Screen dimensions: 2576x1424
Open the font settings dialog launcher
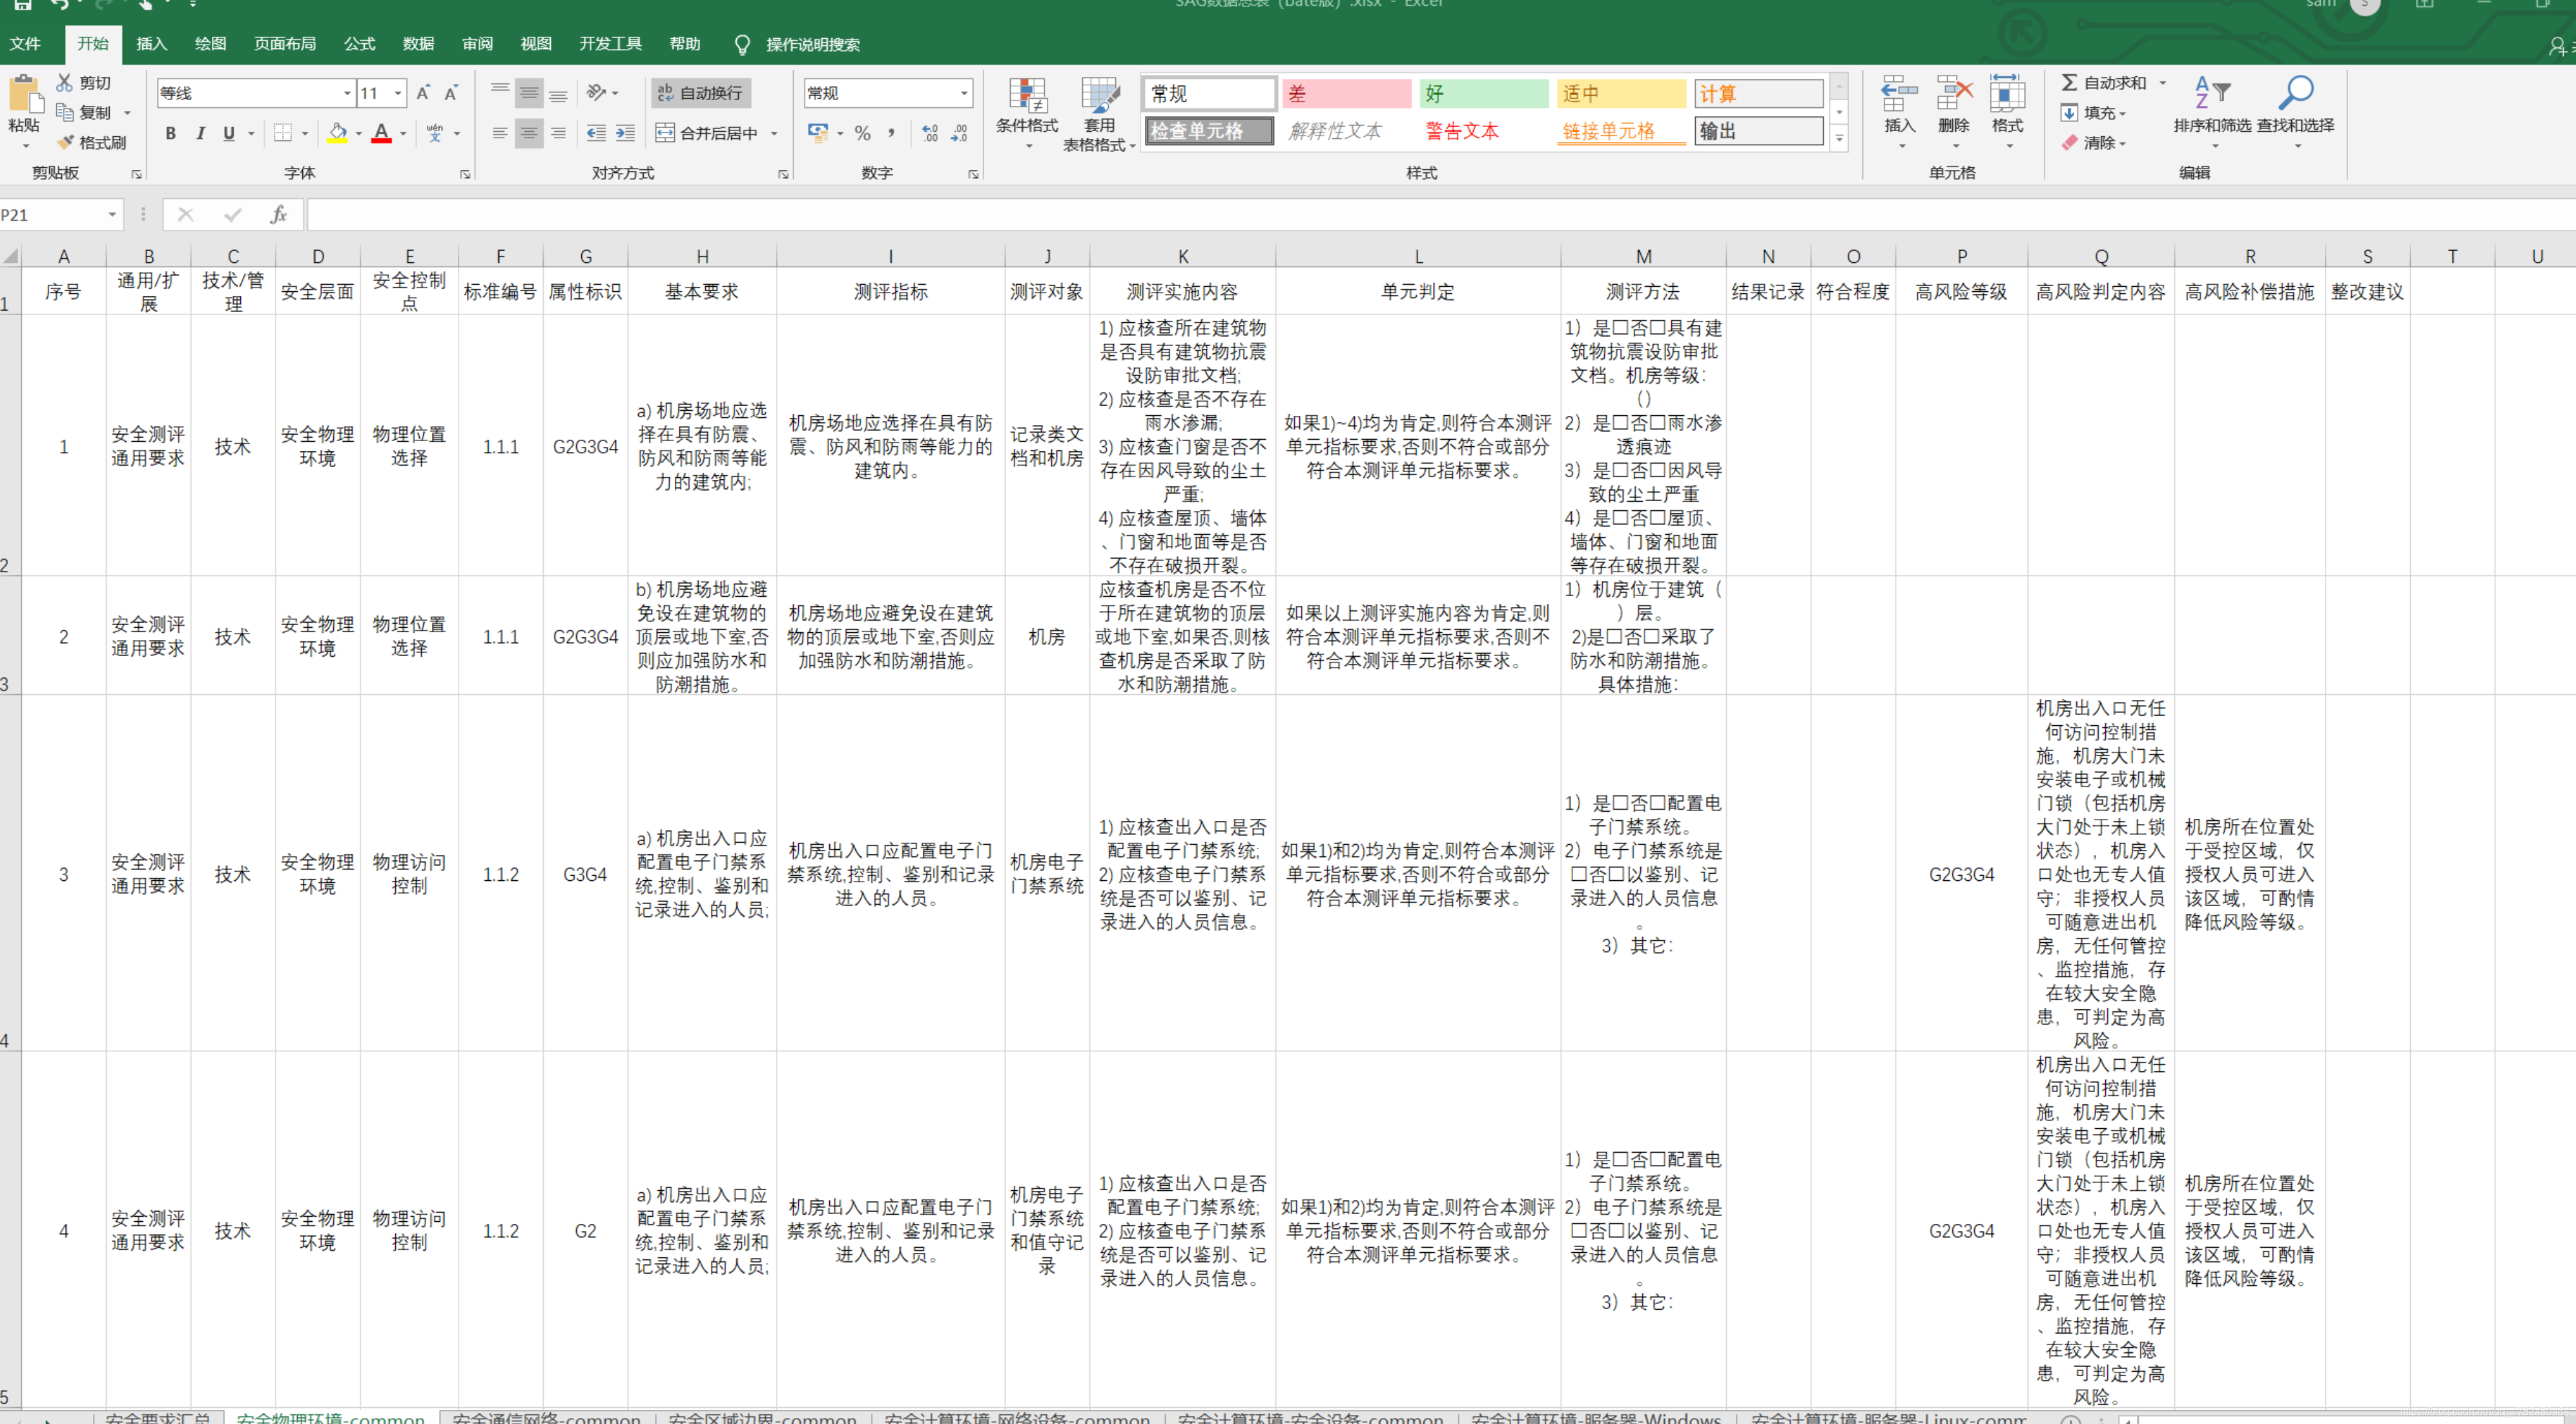[465, 174]
